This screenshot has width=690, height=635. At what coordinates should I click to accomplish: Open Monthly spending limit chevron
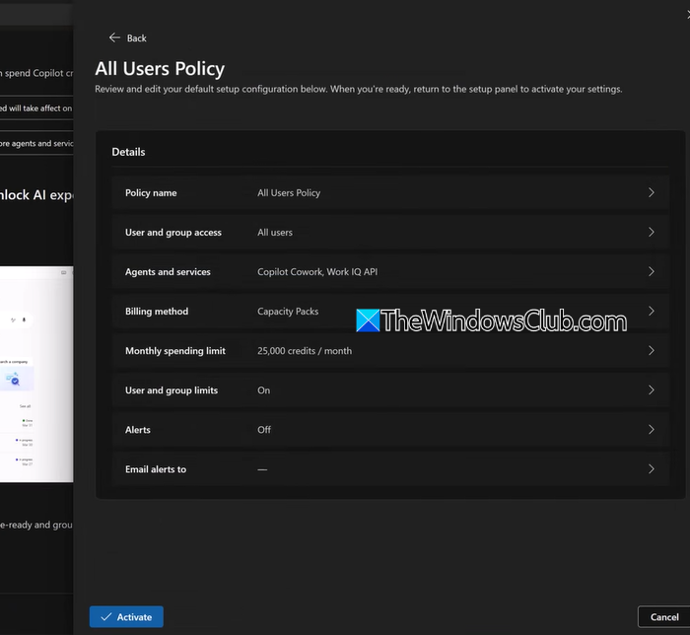(x=652, y=350)
